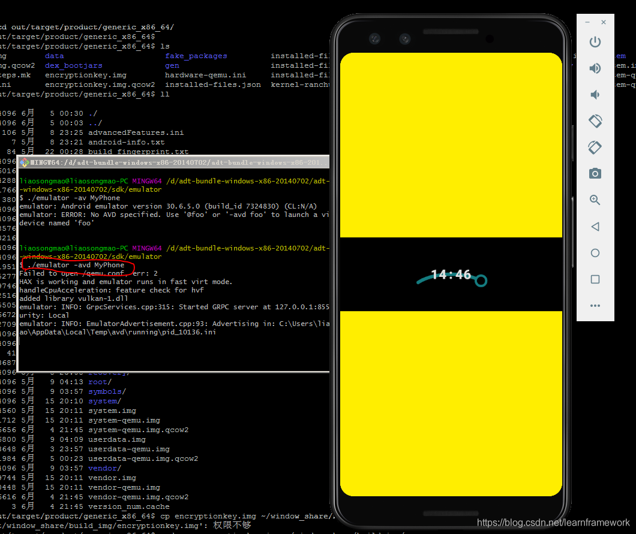Image resolution: width=636 pixels, height=534 pixels.
Task: Raise volume with emulator volume up icon
Action: pos(595,68)
